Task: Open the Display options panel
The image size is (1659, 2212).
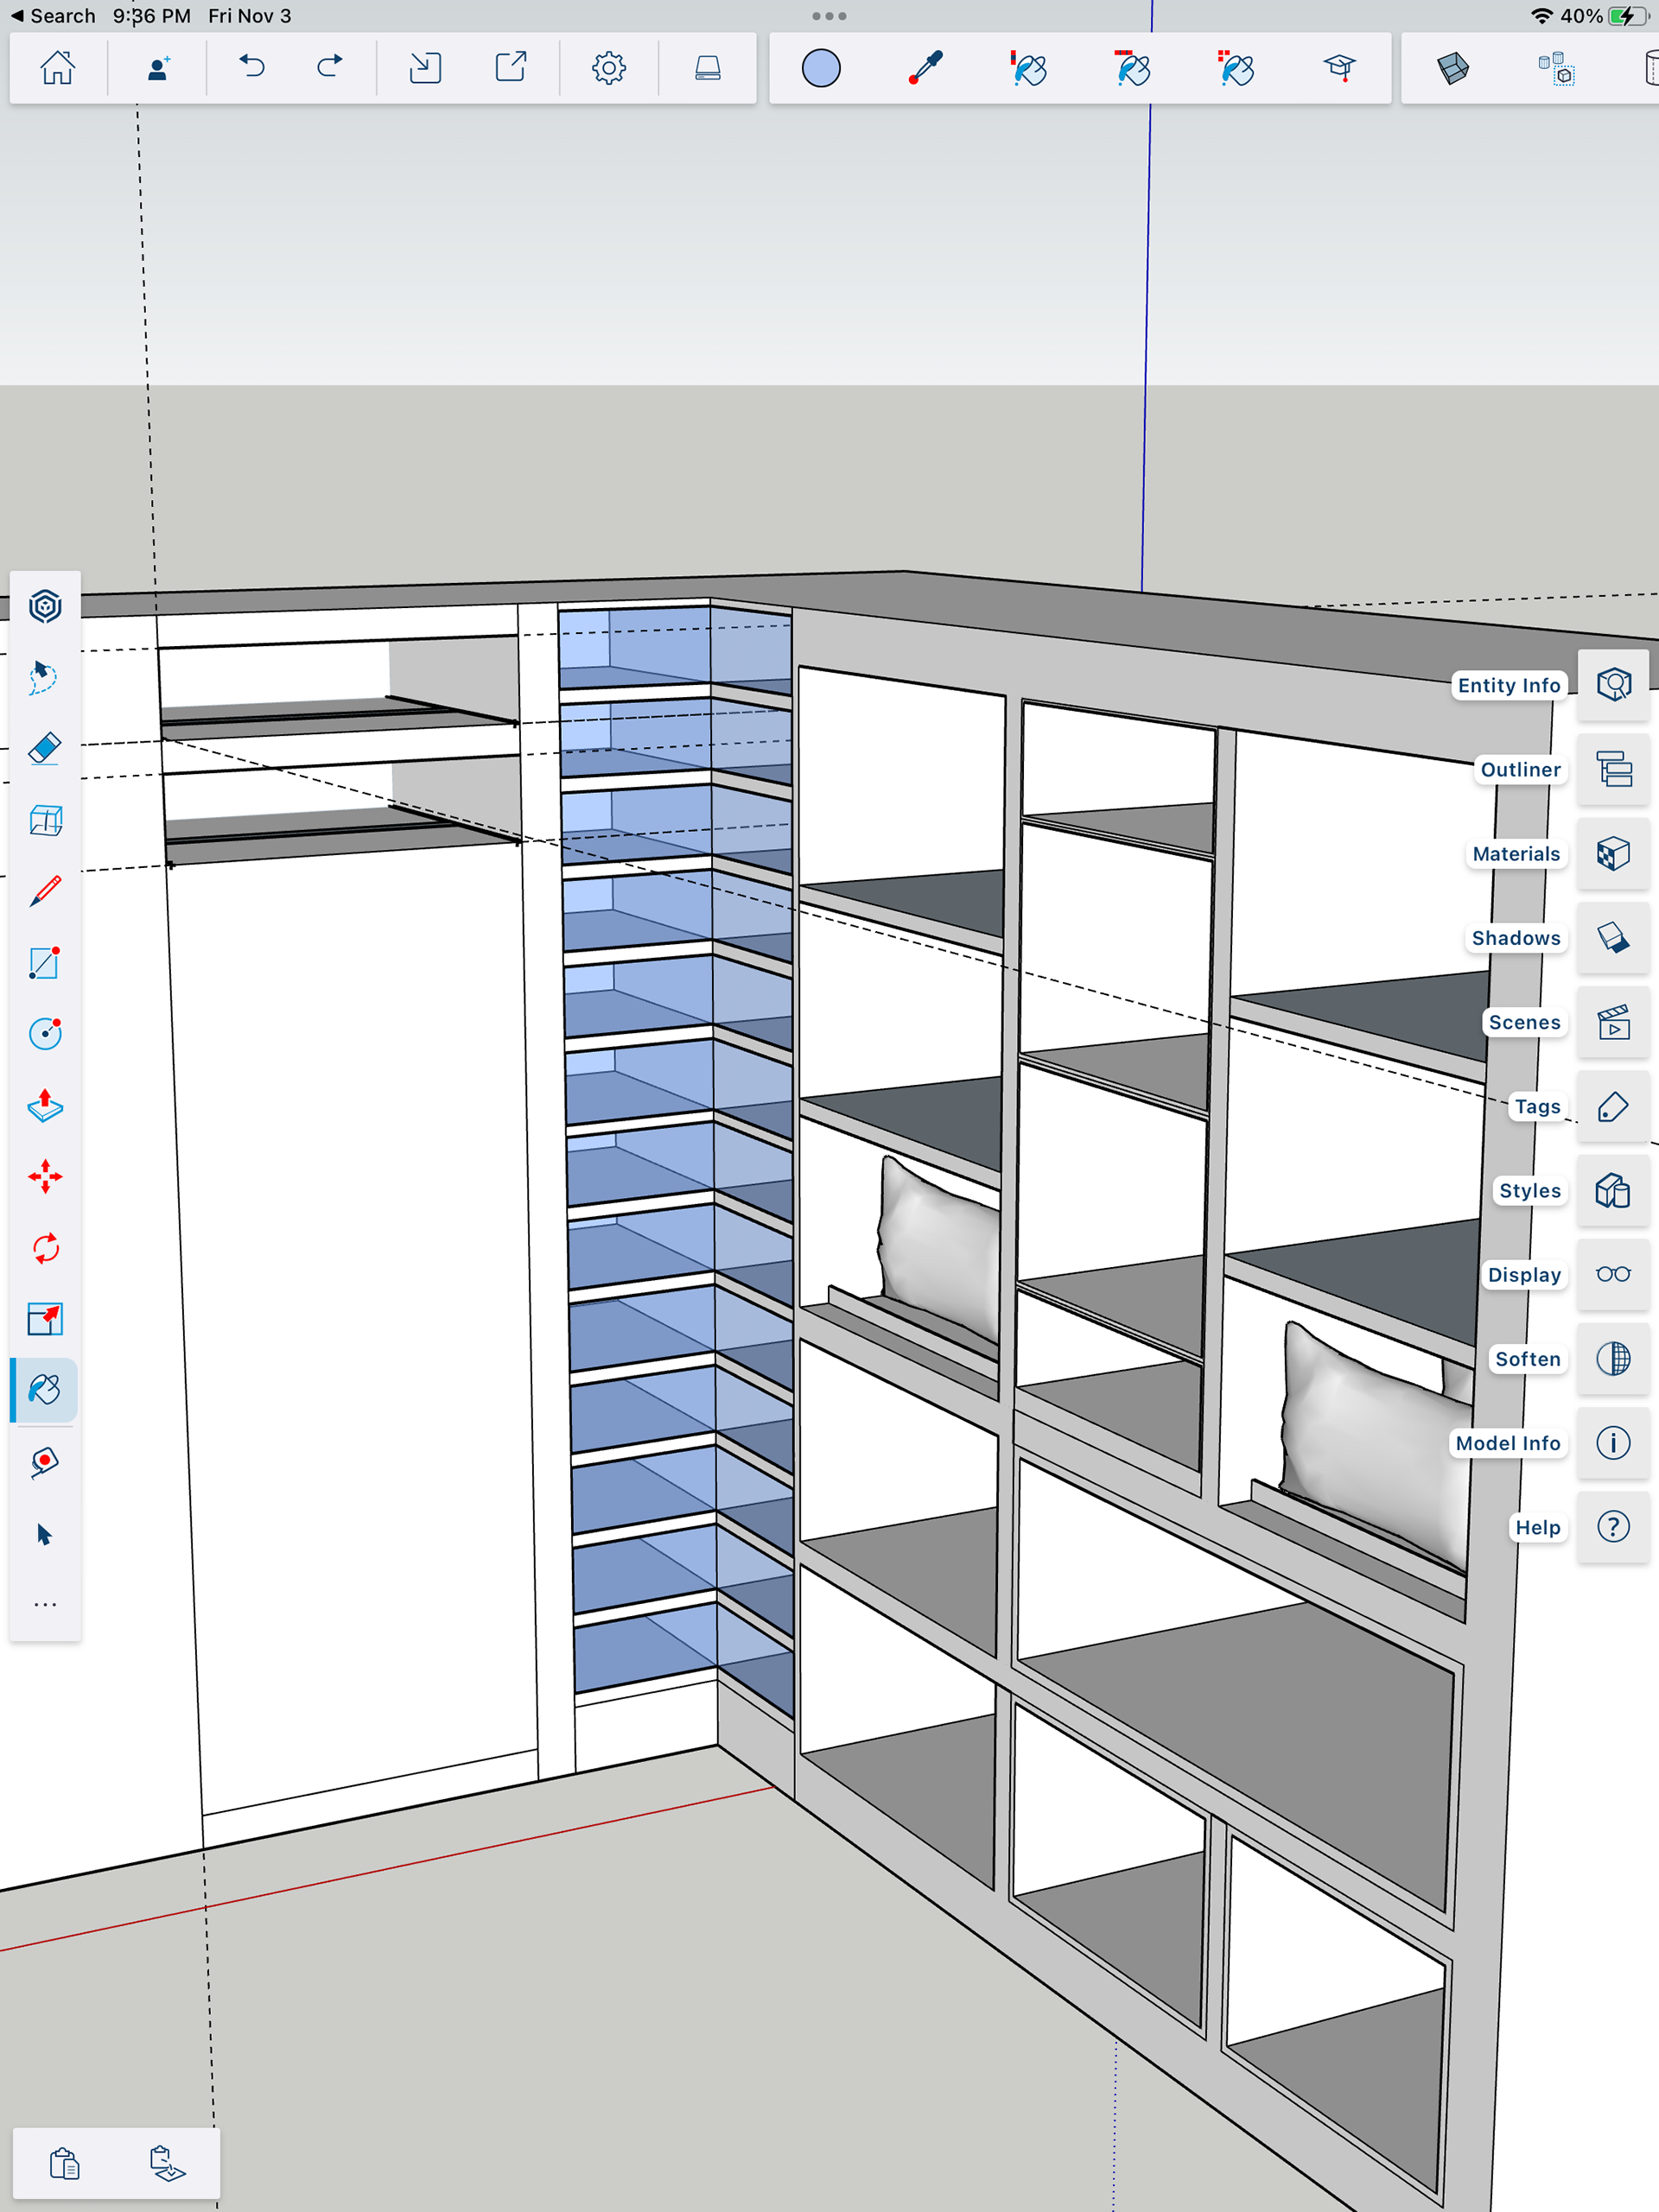Action: tap(1613, 1274)
